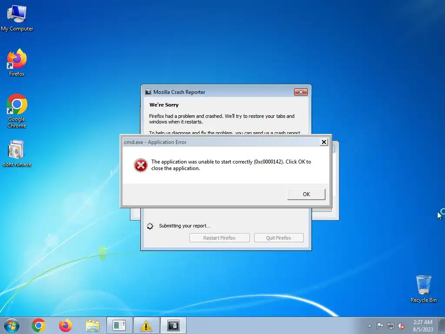Click OK in the cmd.exe error dialog

click(306, 194)
